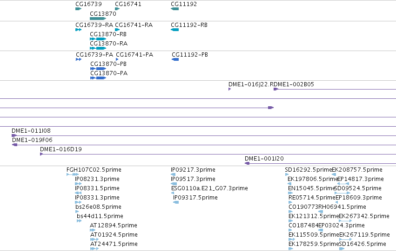396x251 pixels.
Task: Click the CG13870-PA protein glyph
Action: tap(98, 78)
